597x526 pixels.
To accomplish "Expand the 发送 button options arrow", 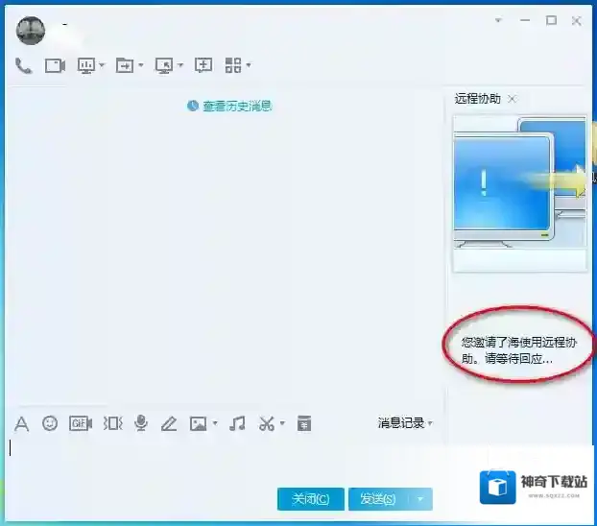I will pyautogui.click(x=420, y=499).
